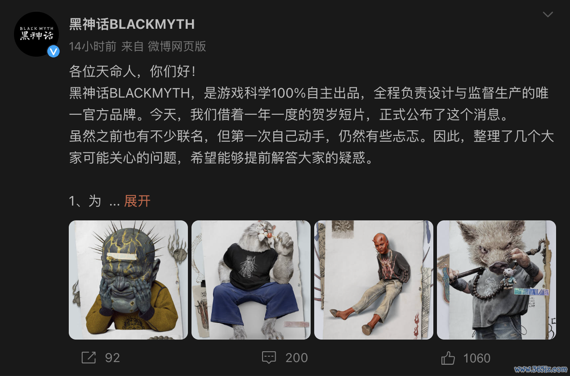The height and width of the screenshot is (376, 570).
Task: Open the red-skinned seated figure image
Action: point(374,280)
